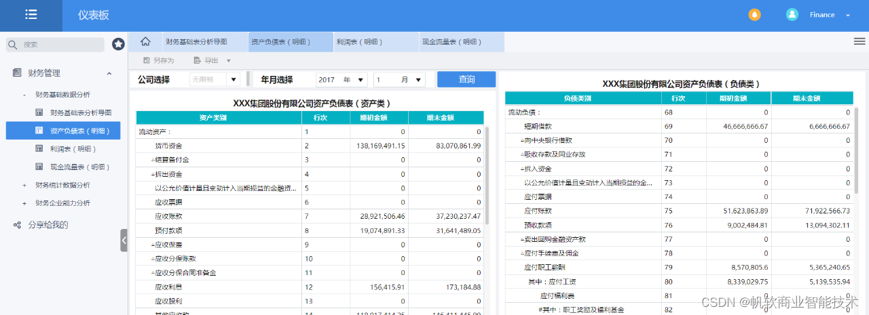Screen dimensions: 869x315
Task: Click the 查询 query button
Action: coord(466,79)
